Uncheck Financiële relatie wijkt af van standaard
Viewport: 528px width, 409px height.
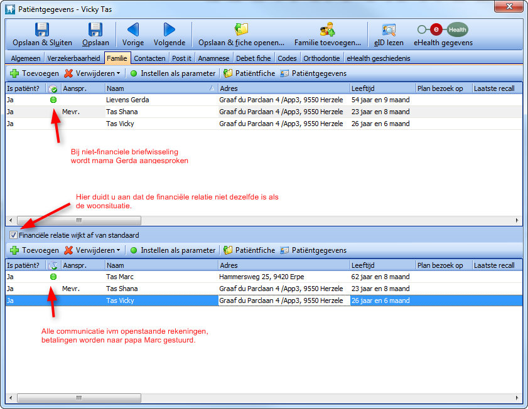(x=13, y=235)
